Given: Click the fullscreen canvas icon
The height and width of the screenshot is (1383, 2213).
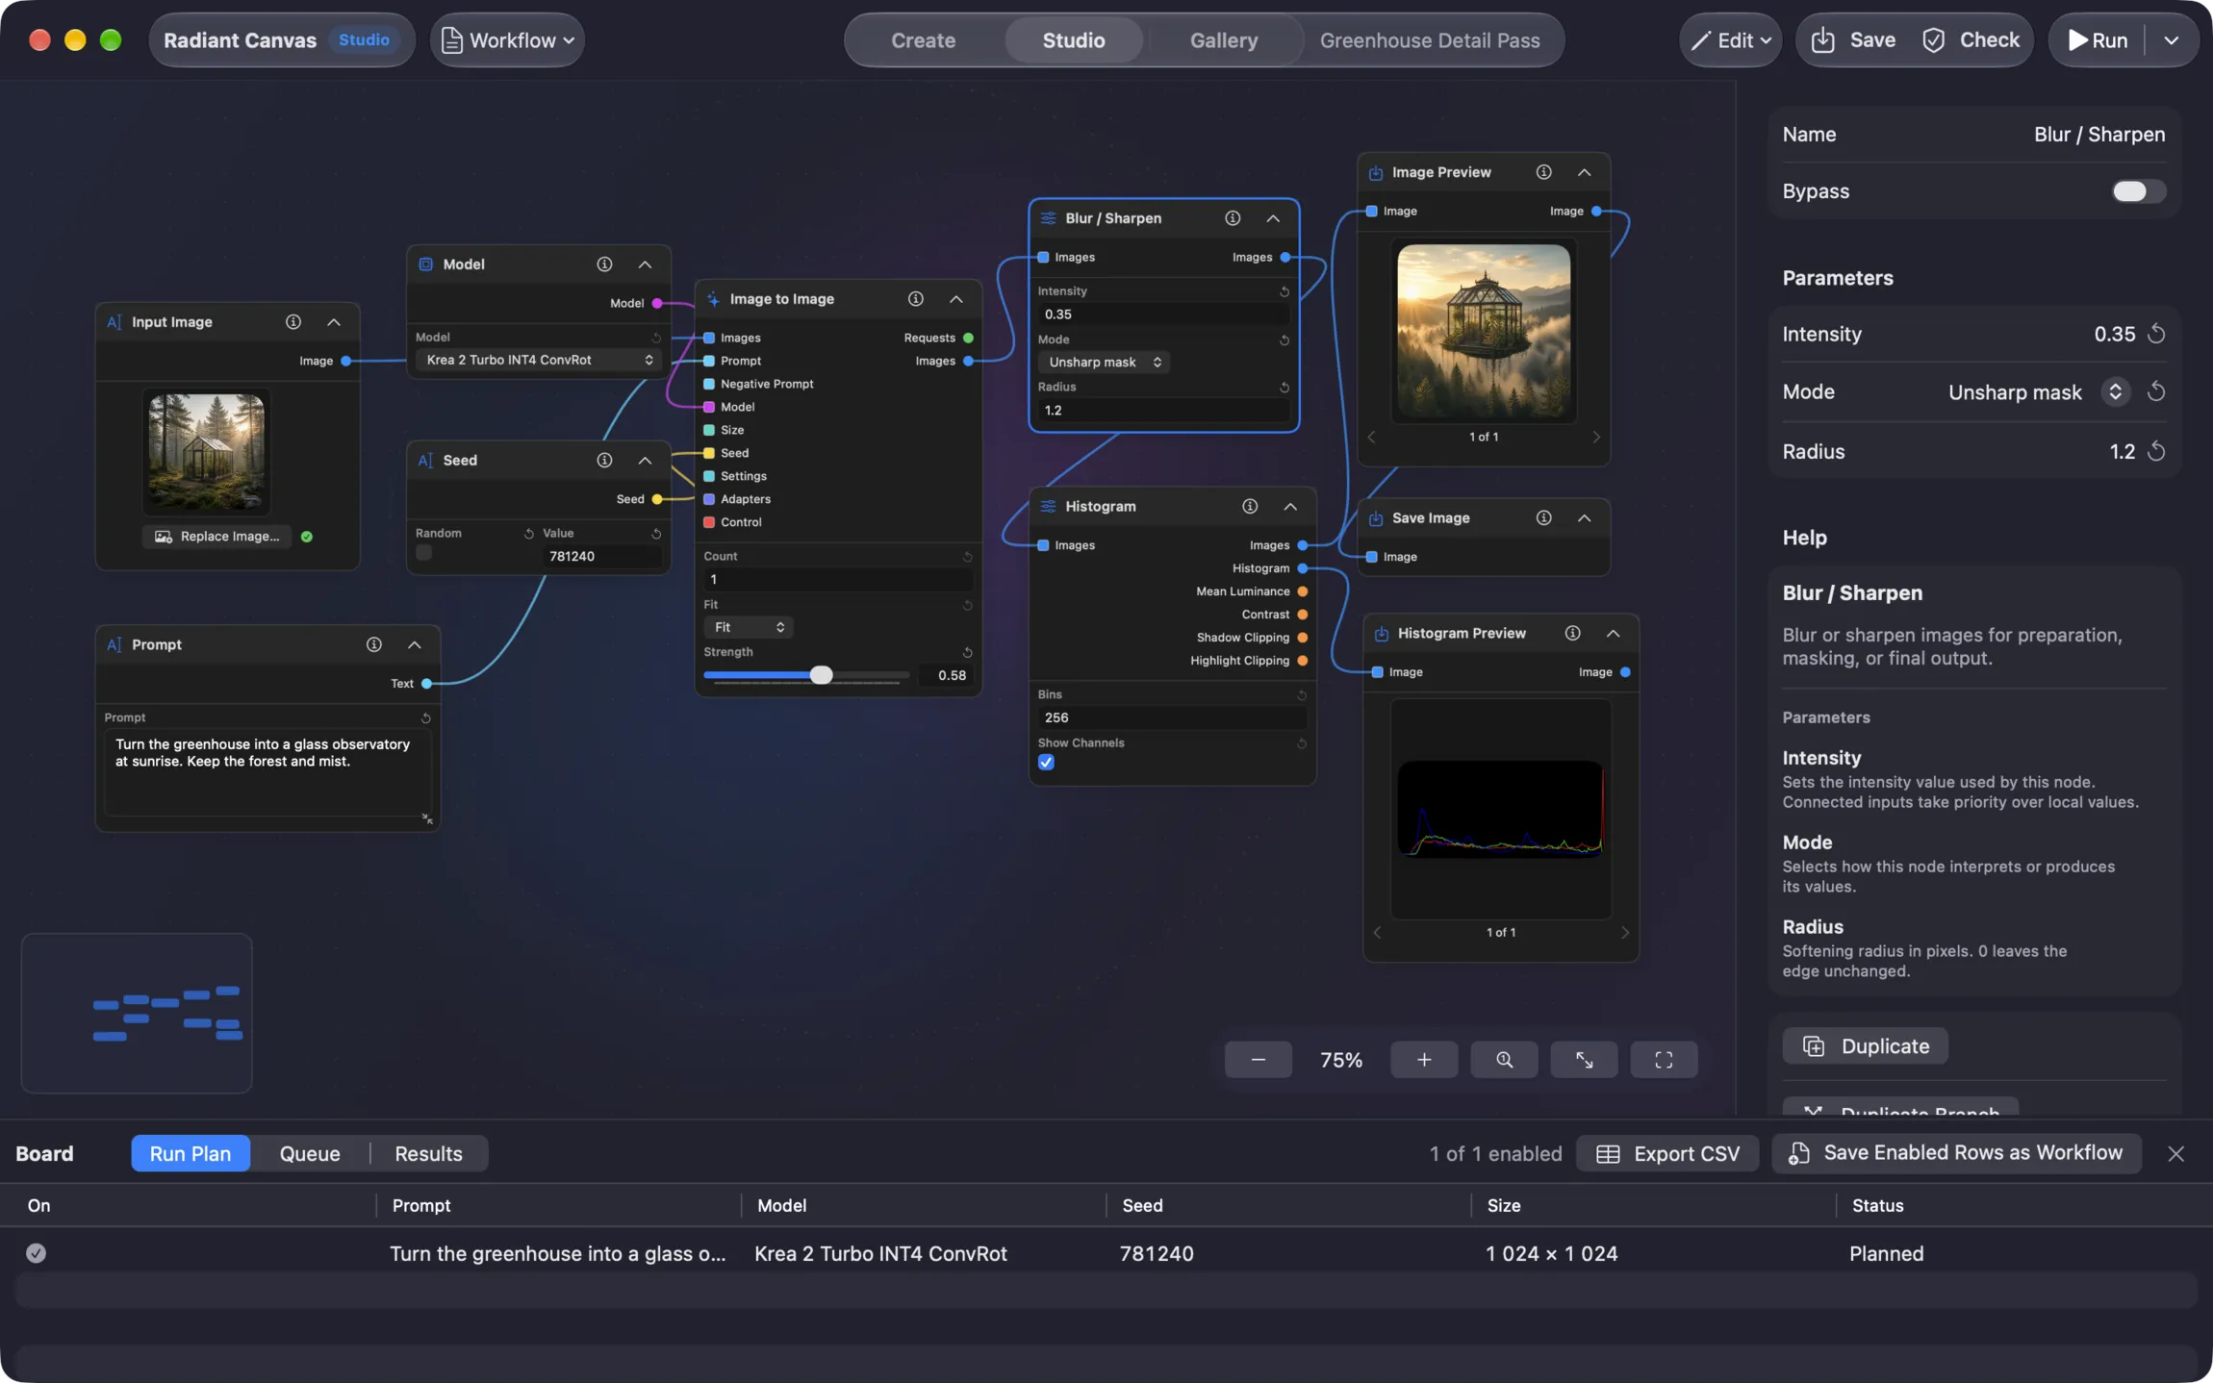Looking at the screenshot, I should click(1664, 1060).
